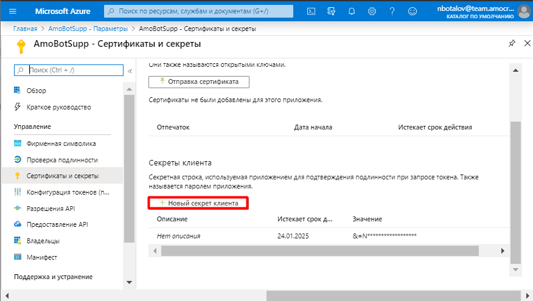The height and width of the screenshot is (301, 533).
Task: Send feedback via smiley icon
Action: click(413, 11)
